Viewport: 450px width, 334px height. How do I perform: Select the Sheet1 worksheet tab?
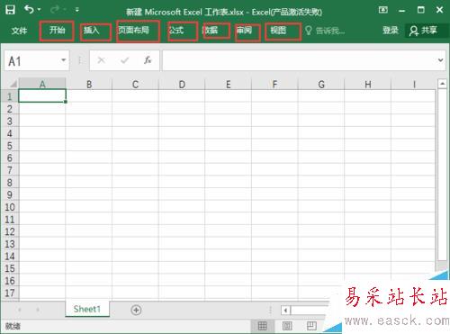[x=87, y=309]
